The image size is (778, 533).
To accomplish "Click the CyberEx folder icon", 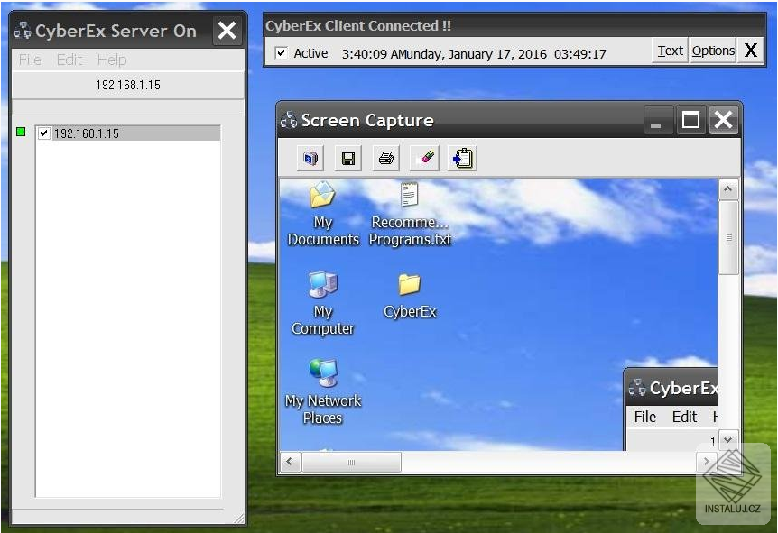I will 410,285.
